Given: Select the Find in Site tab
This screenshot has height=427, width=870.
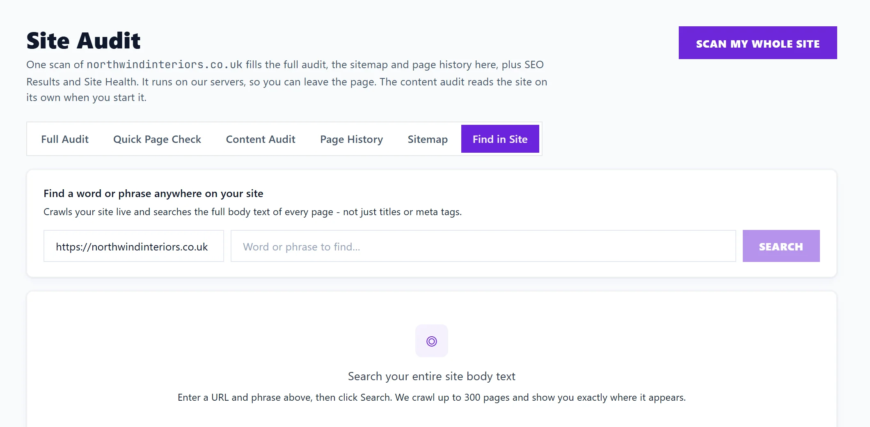Looking at the screenshot, I should [x=500, y=139].
